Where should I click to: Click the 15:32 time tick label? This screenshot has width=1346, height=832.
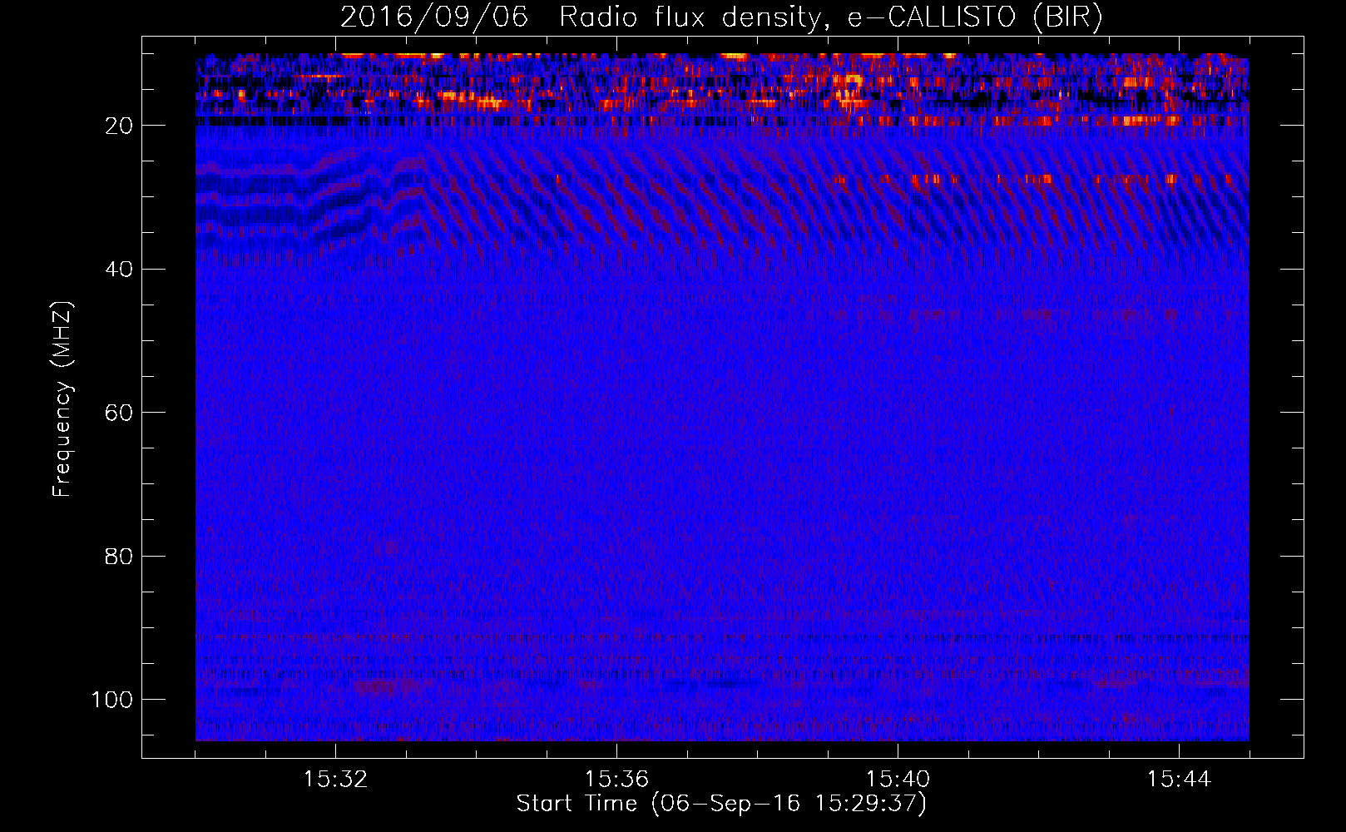[x=335, y=780]
